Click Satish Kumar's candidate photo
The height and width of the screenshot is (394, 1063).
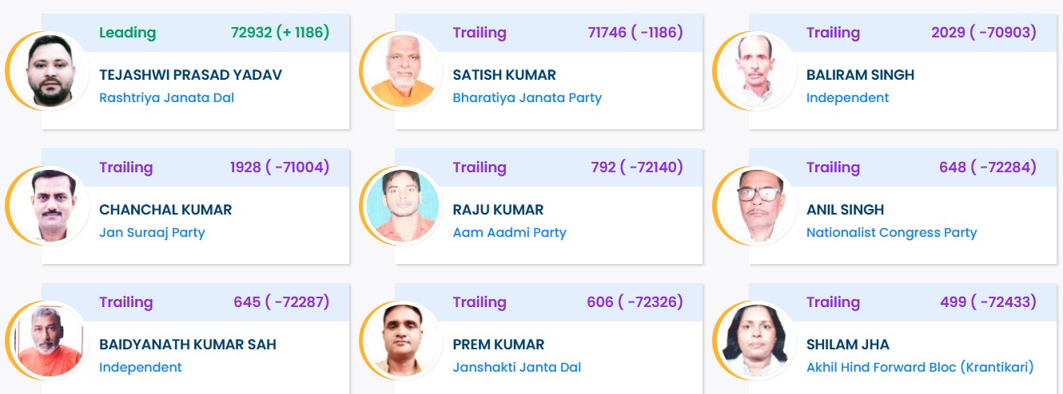pyautogui.click(x=403, y=72)
